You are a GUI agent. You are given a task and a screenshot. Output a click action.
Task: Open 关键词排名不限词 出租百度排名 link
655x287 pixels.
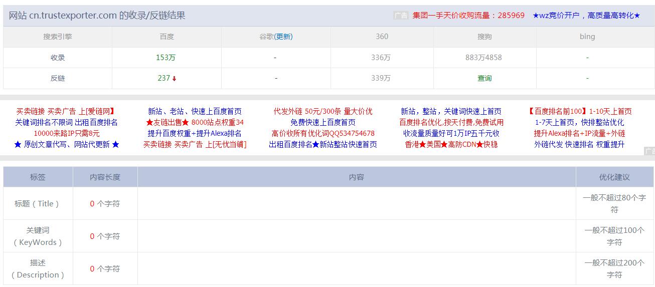click(66, 122)
